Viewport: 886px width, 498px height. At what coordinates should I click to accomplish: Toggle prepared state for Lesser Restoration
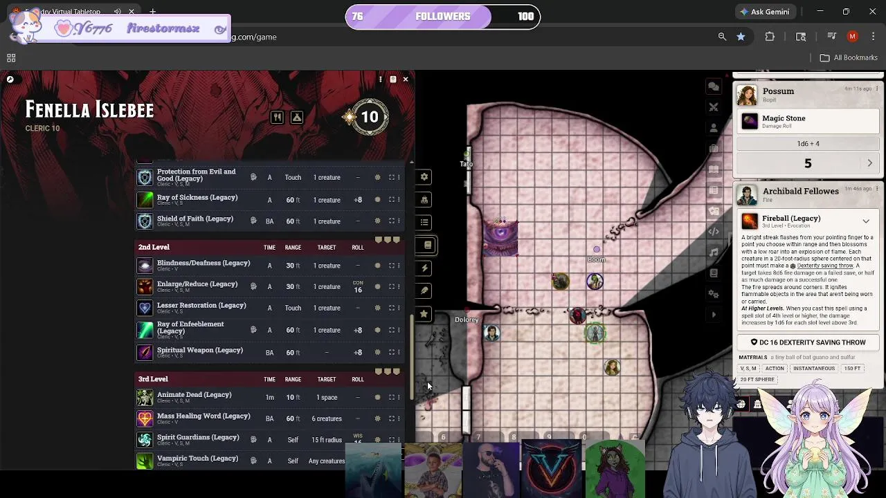click(x=377, y=308)
